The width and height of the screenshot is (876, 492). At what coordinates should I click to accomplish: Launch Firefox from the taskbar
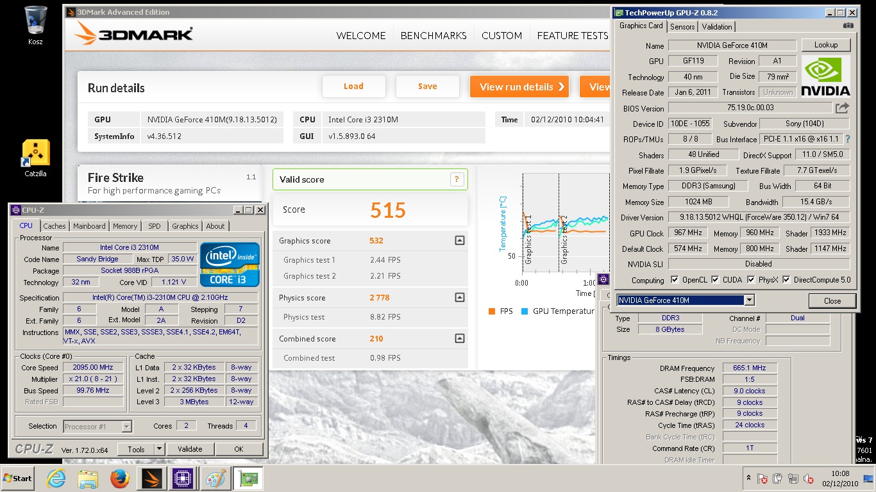[x=119, y=479]
